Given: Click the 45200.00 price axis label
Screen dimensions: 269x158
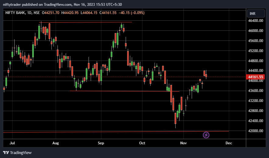Looking at the screenshot, I should click(x=255, y=51).
